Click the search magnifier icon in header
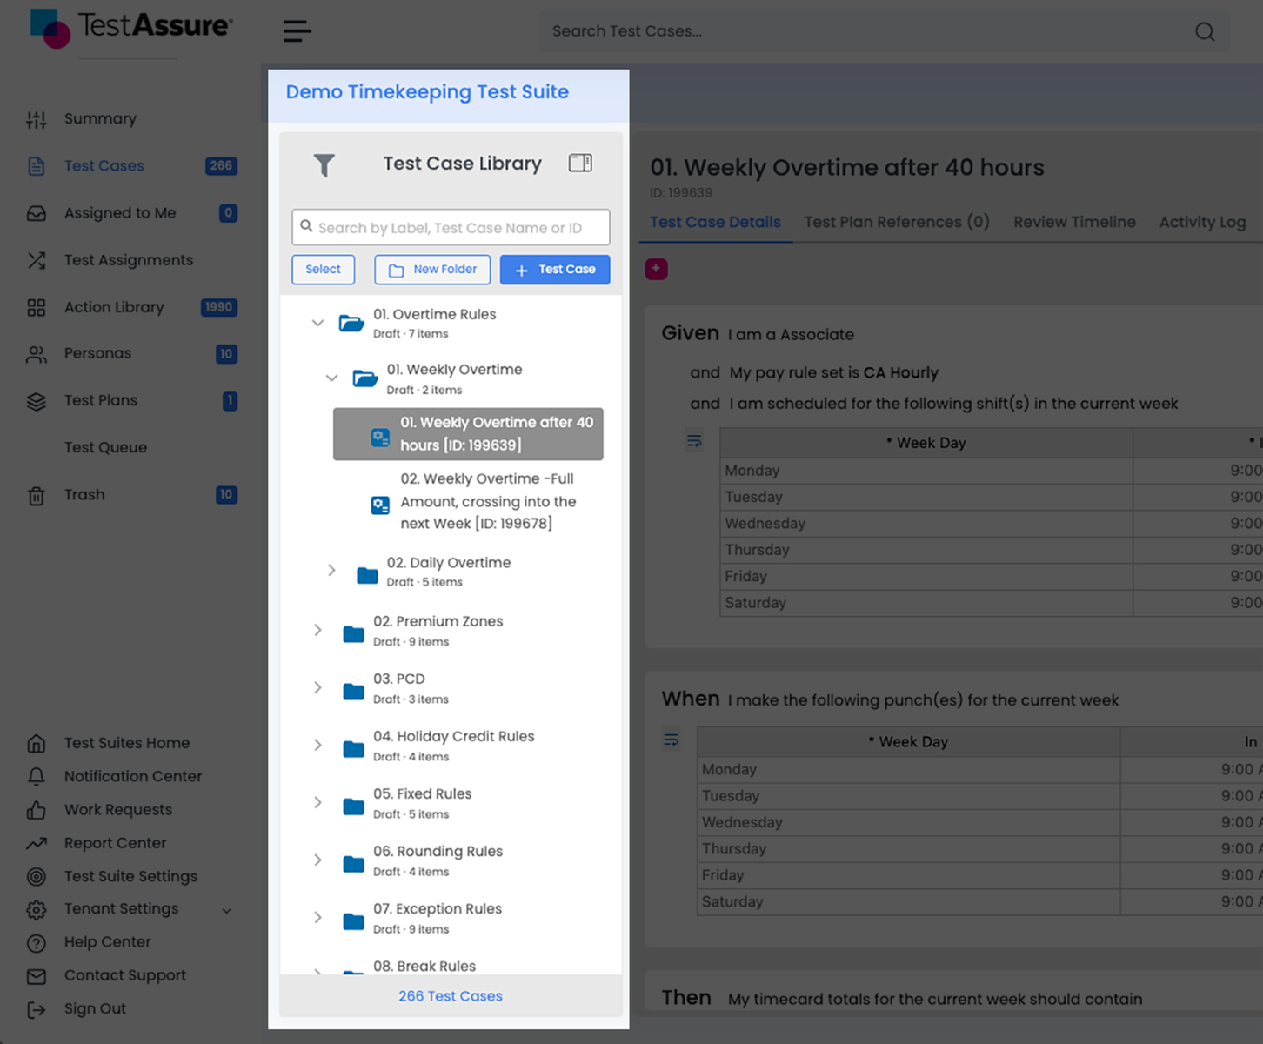Image resolution: width=1263 pixels, height=1044 pixels. (x=1204, y=32)
